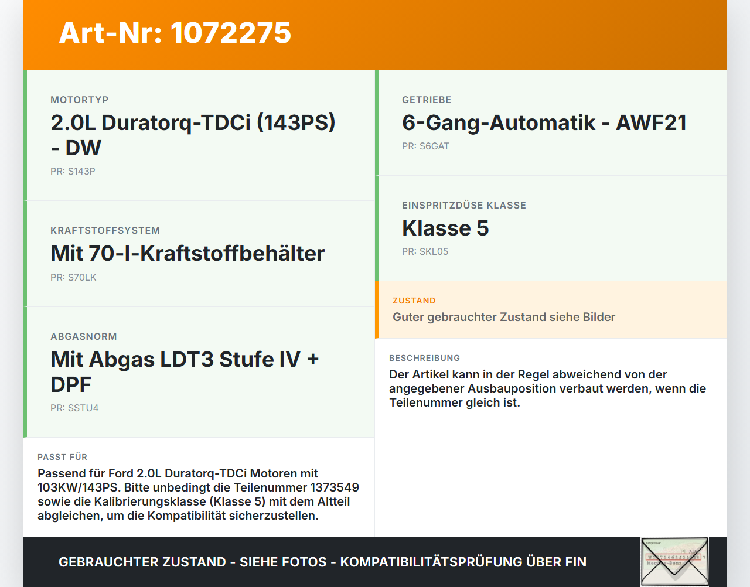The height and width of the screenshot is (587, 750).
Task: Select the Mit Abgas LDT3 Stufe IV + DPF value
Action: [185, 371]
